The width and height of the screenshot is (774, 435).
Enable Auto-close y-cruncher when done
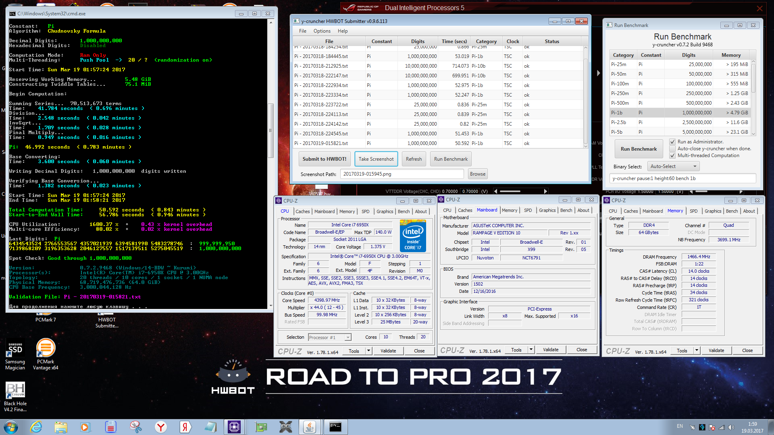click(672, 149)
